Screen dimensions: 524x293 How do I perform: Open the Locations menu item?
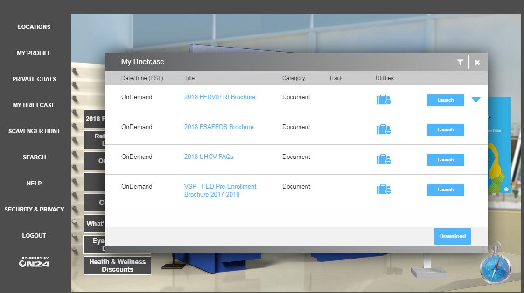pos(34,27)
